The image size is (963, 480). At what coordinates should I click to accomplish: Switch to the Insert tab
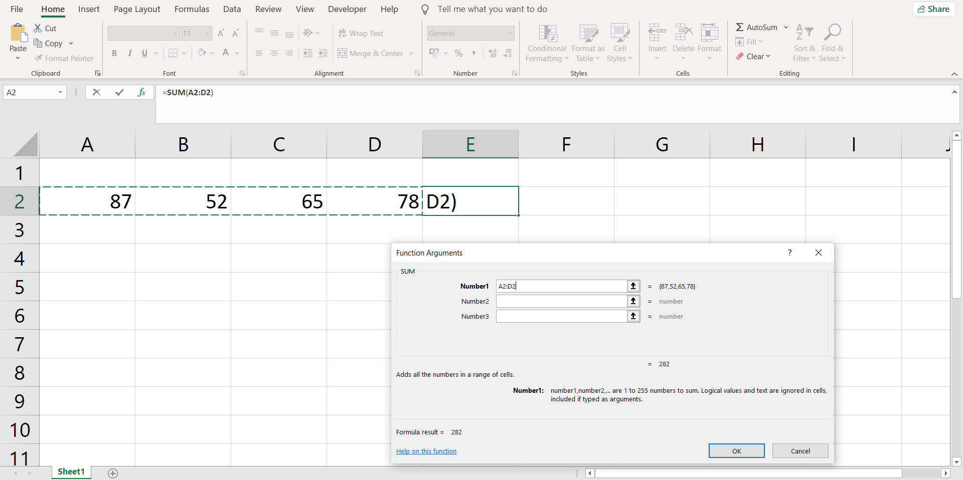click(89, 9)
